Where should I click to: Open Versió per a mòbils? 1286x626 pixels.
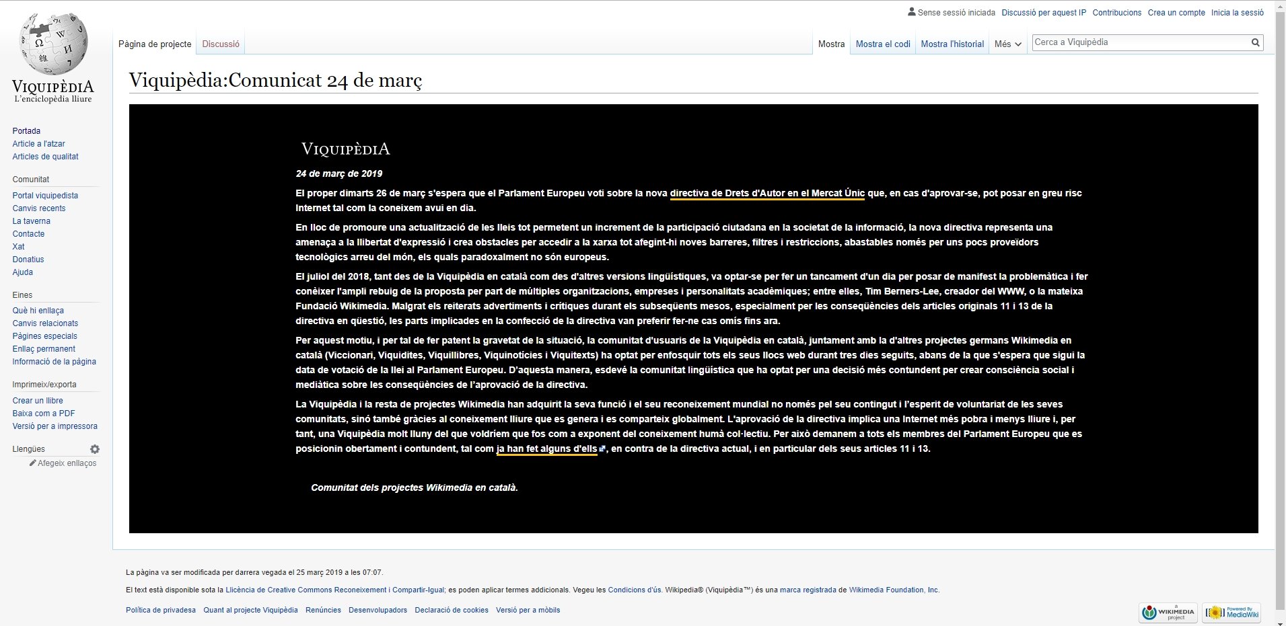point(528,611)
